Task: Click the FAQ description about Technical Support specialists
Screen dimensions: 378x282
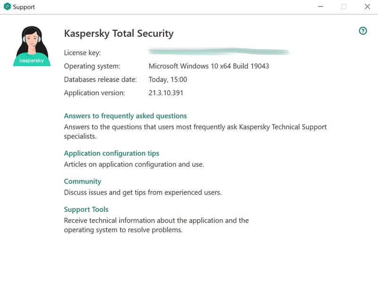Action: 195,132
